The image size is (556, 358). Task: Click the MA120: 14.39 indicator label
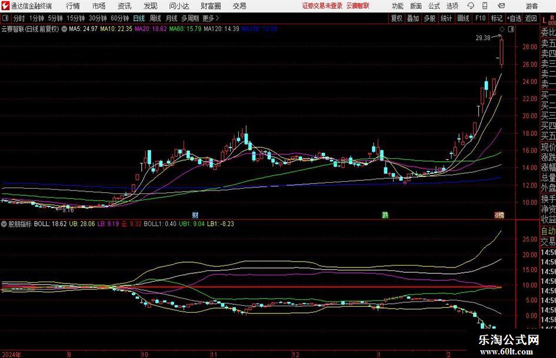point(222,29)
